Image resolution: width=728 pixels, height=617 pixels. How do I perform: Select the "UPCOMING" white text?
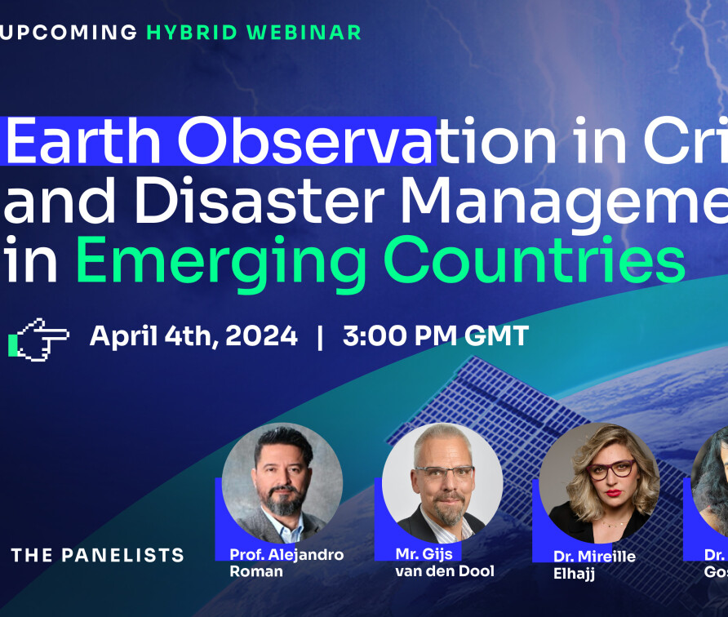click(69, 33)
